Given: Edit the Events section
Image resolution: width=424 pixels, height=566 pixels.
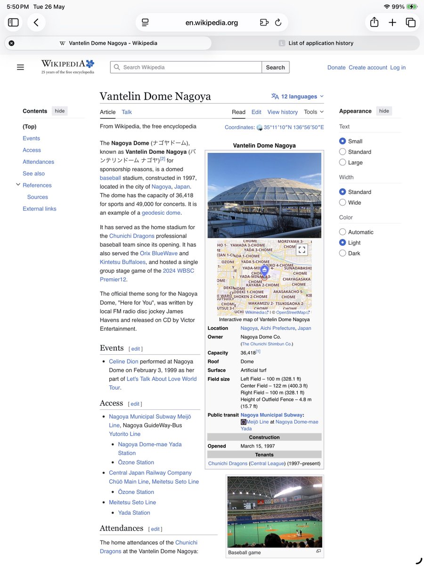Looking at the screenshot, I should click(x=136, y=349).
